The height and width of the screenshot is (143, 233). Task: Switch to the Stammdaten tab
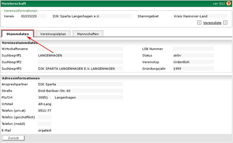point(18,34)
